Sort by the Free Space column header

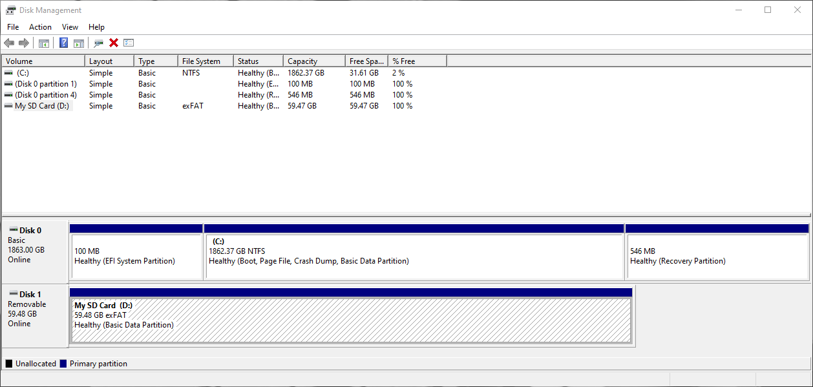click(x=366, y=61)
